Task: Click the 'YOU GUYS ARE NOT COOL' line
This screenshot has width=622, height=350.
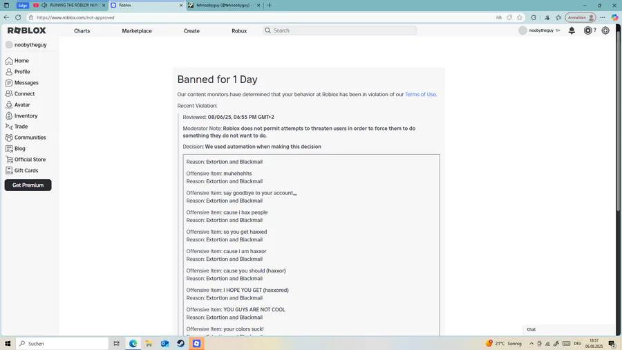Action: (236, 309)
